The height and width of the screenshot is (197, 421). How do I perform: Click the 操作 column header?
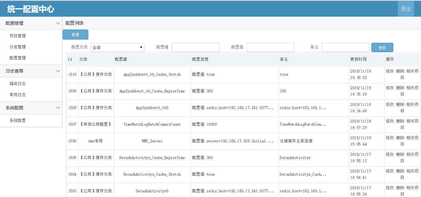pos(402,59)
